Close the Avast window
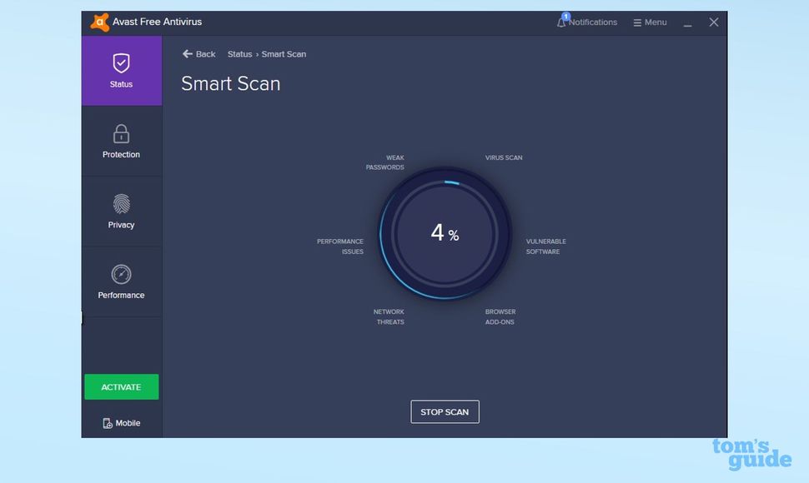 (714, 22)
